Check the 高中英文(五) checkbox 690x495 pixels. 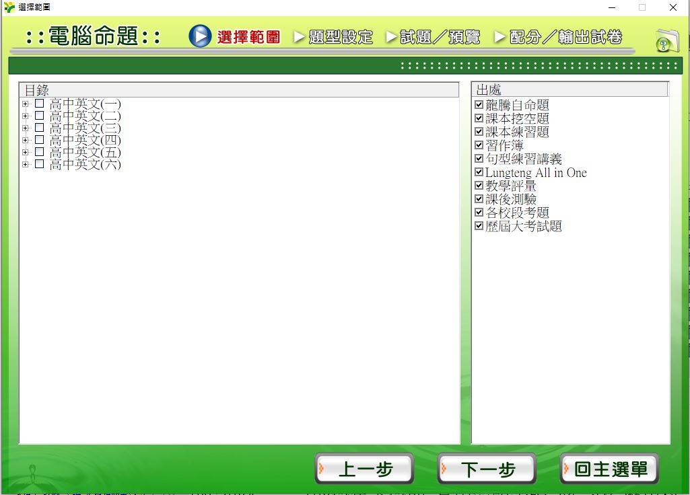click(39, 152)
